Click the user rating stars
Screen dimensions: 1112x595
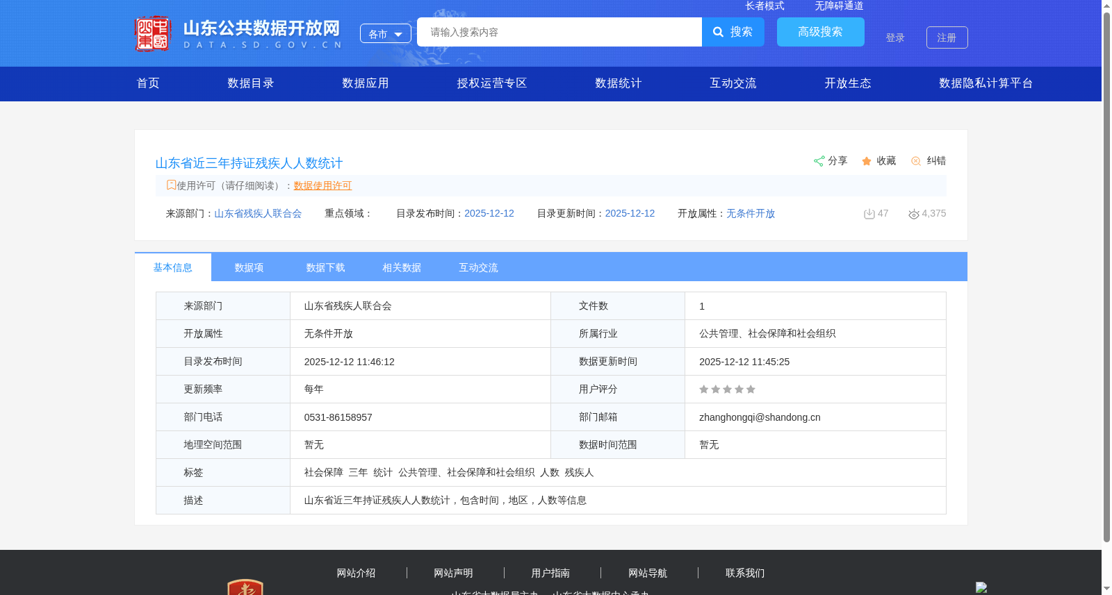[727, 389]
